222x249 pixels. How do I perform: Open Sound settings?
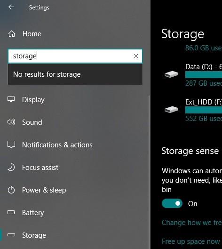(x=32, y=122)
